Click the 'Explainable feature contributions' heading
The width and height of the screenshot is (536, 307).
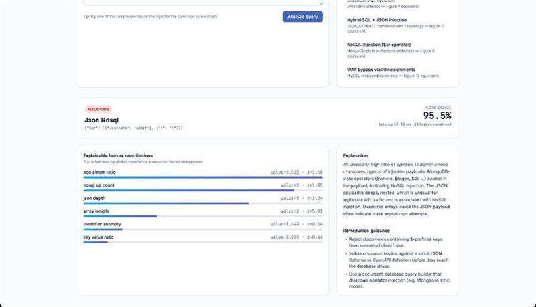click(x=119, y=155)
